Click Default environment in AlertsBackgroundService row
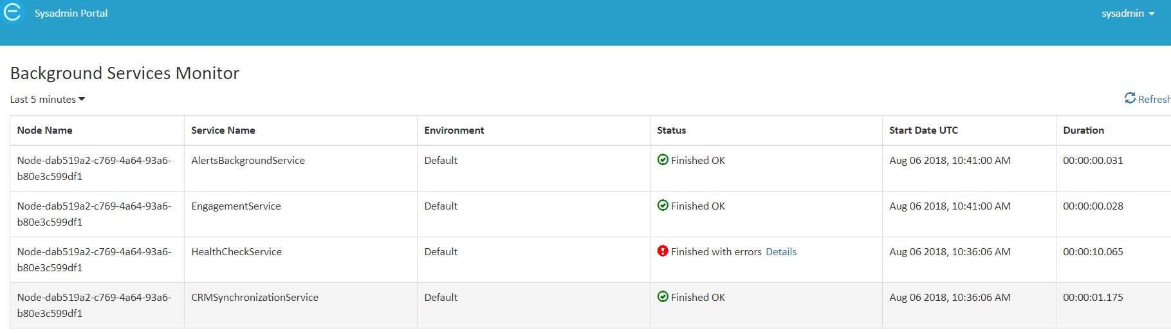 coord(441,161)
